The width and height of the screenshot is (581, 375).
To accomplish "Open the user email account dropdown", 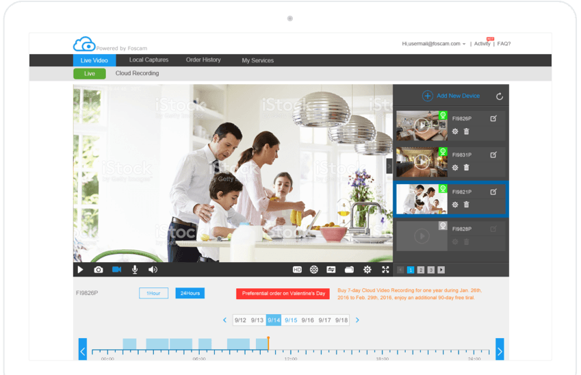I will (x=434, y=44).
